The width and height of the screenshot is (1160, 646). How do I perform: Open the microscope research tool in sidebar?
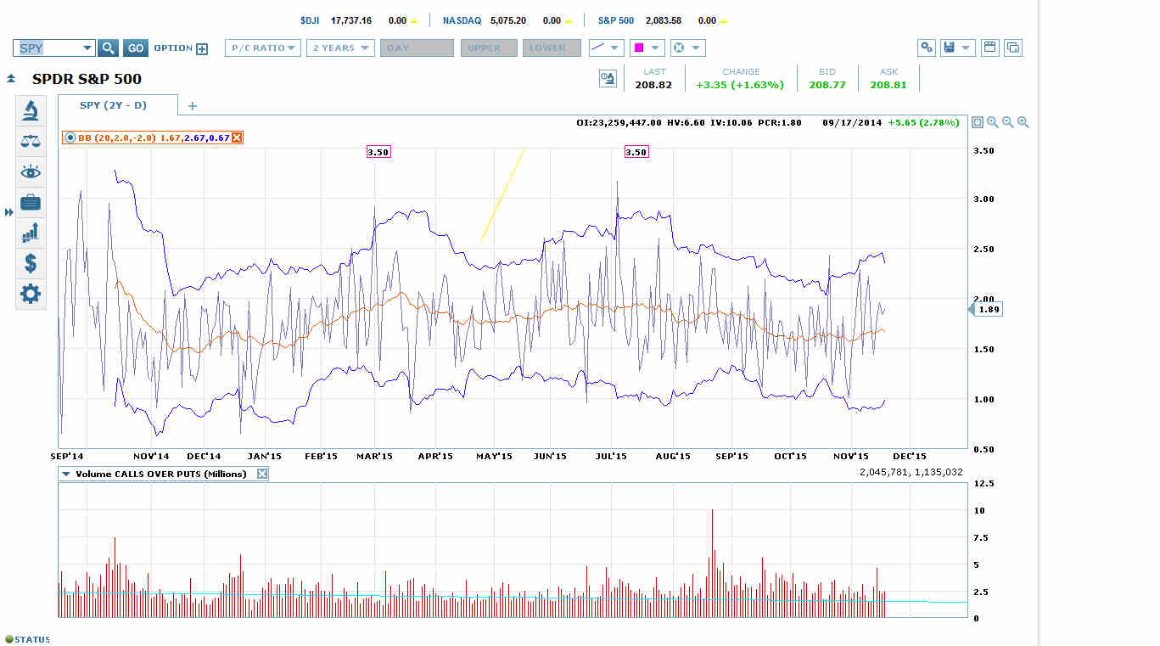click(x=31, y=110)
